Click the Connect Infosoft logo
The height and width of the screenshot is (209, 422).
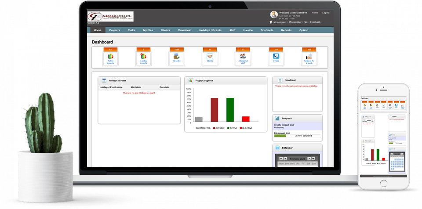click(x=110, y=16)
